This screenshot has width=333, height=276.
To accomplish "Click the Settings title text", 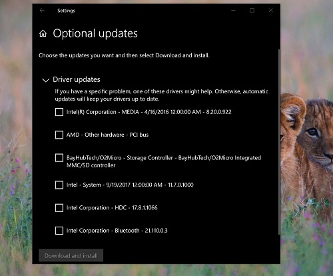I will coord(66,11).
